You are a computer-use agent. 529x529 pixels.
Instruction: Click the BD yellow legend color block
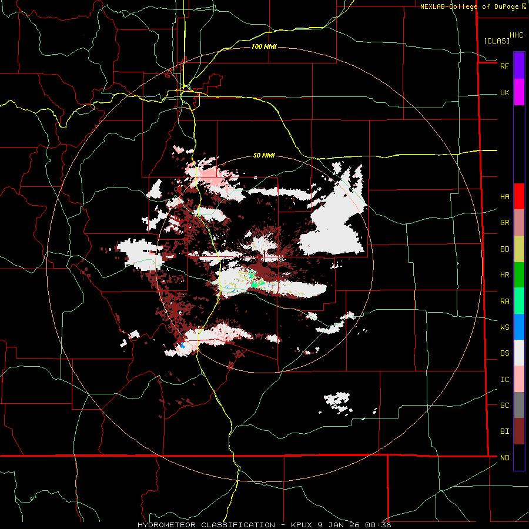(x=519, y=249)
